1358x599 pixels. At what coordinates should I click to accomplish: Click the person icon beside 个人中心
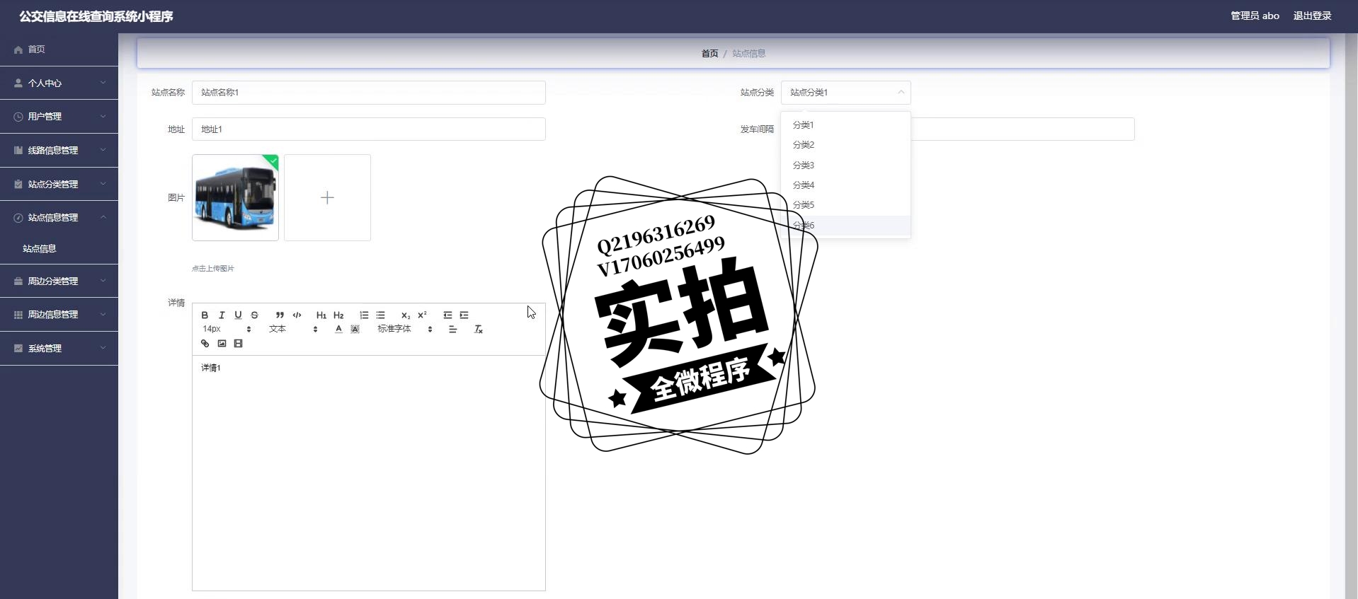click(18, 83)
